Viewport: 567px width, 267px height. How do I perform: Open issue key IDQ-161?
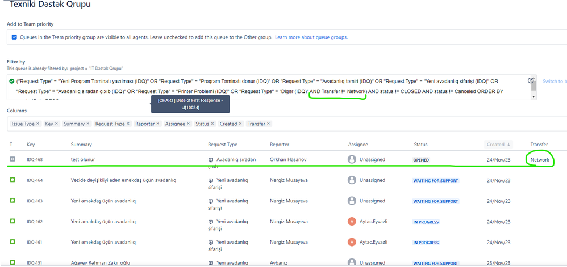click(35, 242)
